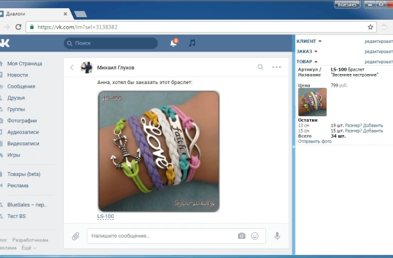Expand the ЗАКАЗ section

(x=307, y=51)
